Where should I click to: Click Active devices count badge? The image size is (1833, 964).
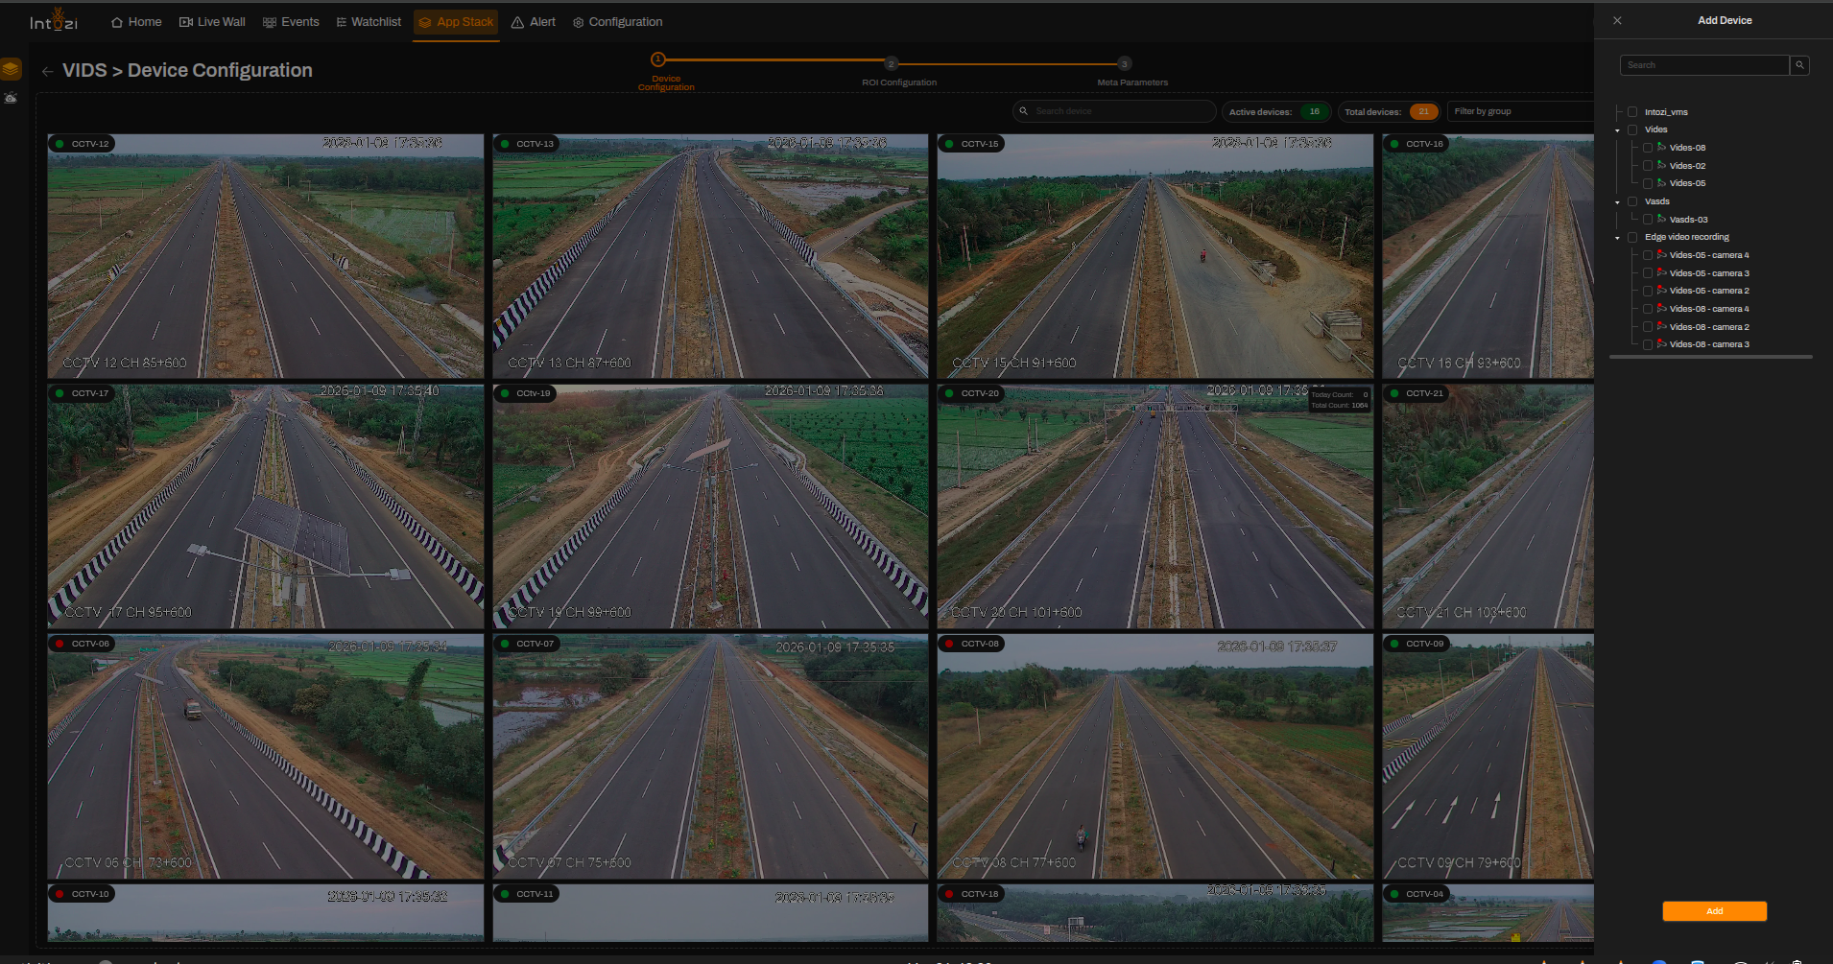1314,111
